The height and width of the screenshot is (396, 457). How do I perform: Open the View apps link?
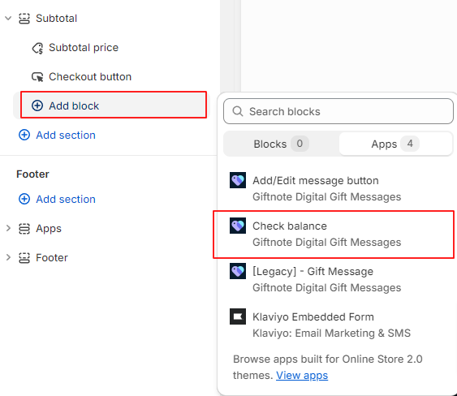[x=302, y=376]
